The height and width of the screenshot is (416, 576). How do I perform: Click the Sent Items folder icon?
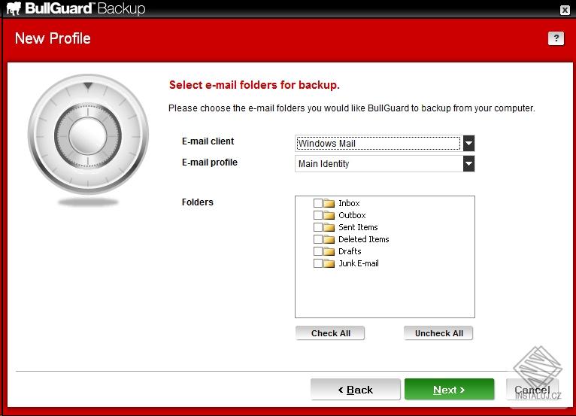(x=329, y=227)
